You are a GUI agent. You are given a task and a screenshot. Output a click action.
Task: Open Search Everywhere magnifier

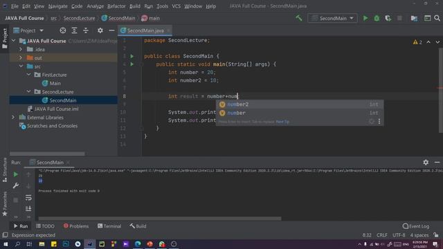pyautogui.click(x=437, y=18)
